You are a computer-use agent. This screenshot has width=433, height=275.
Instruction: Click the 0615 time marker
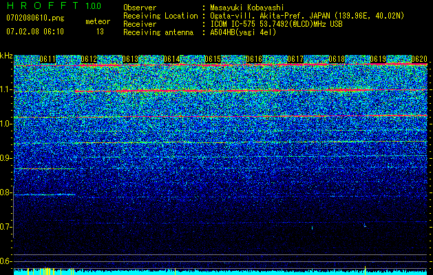tap(213, 59)
